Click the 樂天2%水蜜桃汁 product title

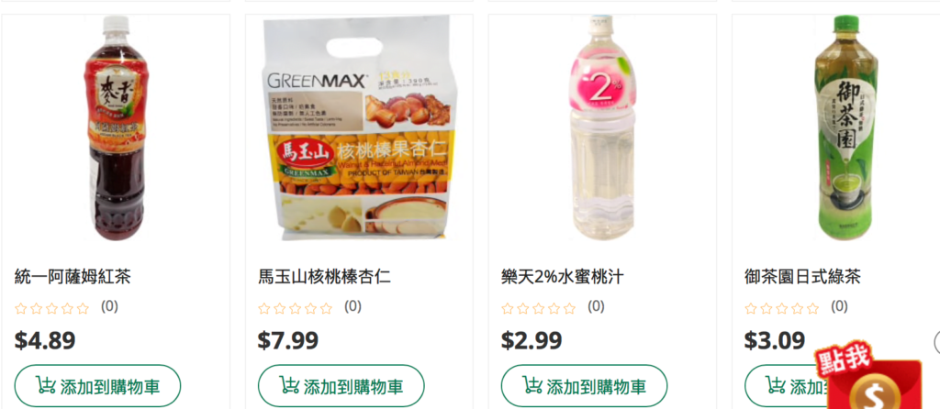tap(563, 277)
